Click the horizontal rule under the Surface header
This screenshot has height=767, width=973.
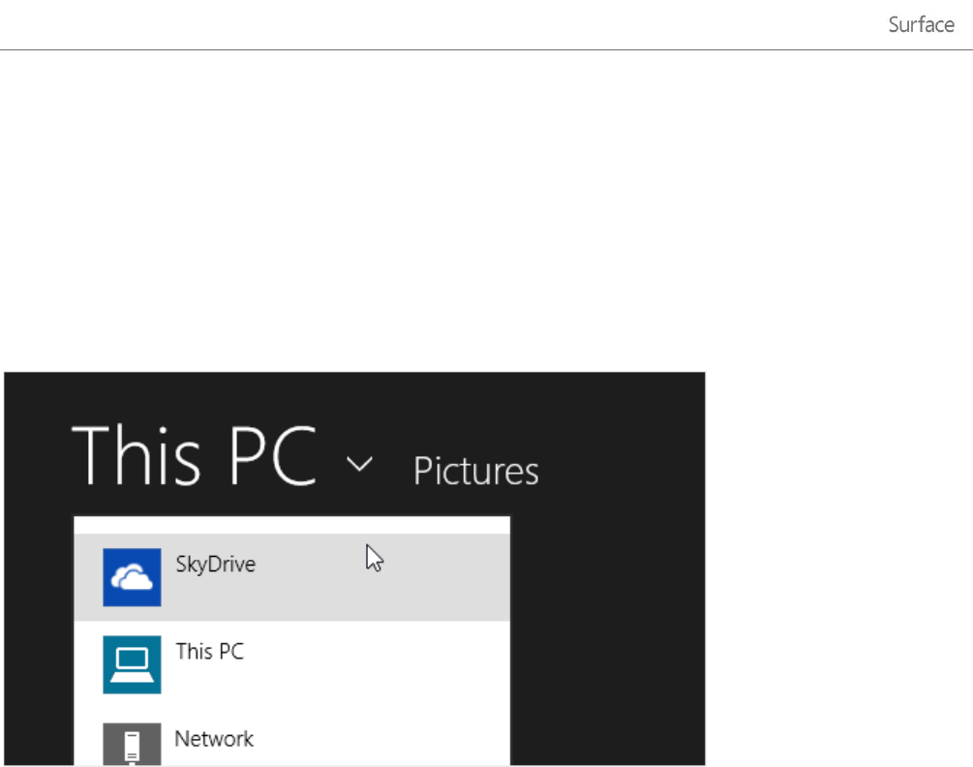(484, 49)
